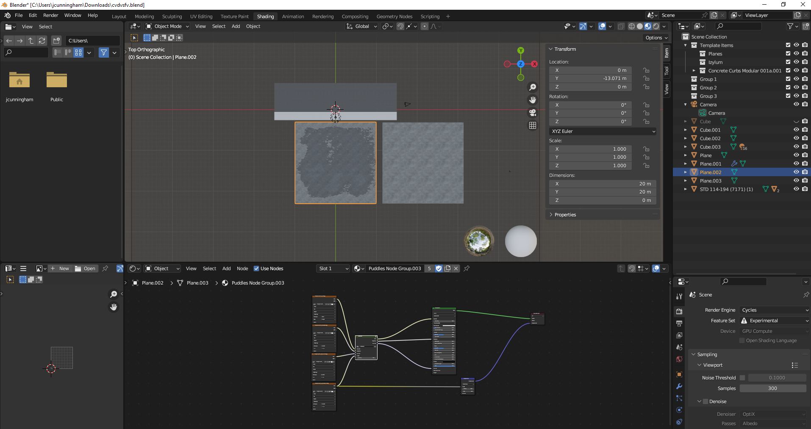
Task: Open Render Engine Cycles dropdown
Action: tap(775, 310)
